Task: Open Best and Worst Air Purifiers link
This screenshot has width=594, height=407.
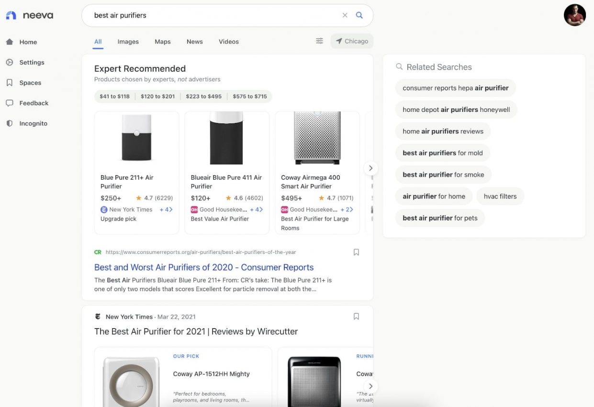Action: (204, 267)
